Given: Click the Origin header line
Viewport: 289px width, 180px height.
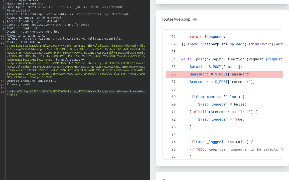Looking at the screenshot, I should coord(33,32).
